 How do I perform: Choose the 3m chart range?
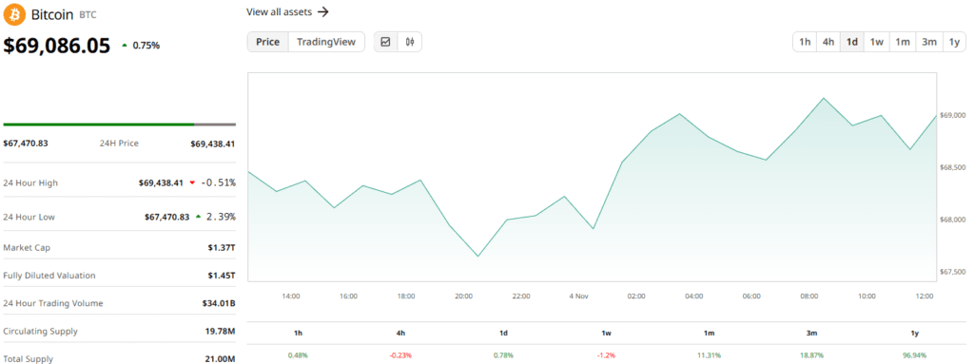click(x=929, y=42)
